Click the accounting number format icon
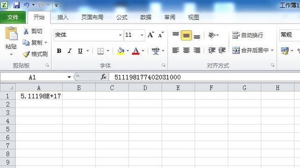Viewport: 300px width, 168px height. (285, 51)
